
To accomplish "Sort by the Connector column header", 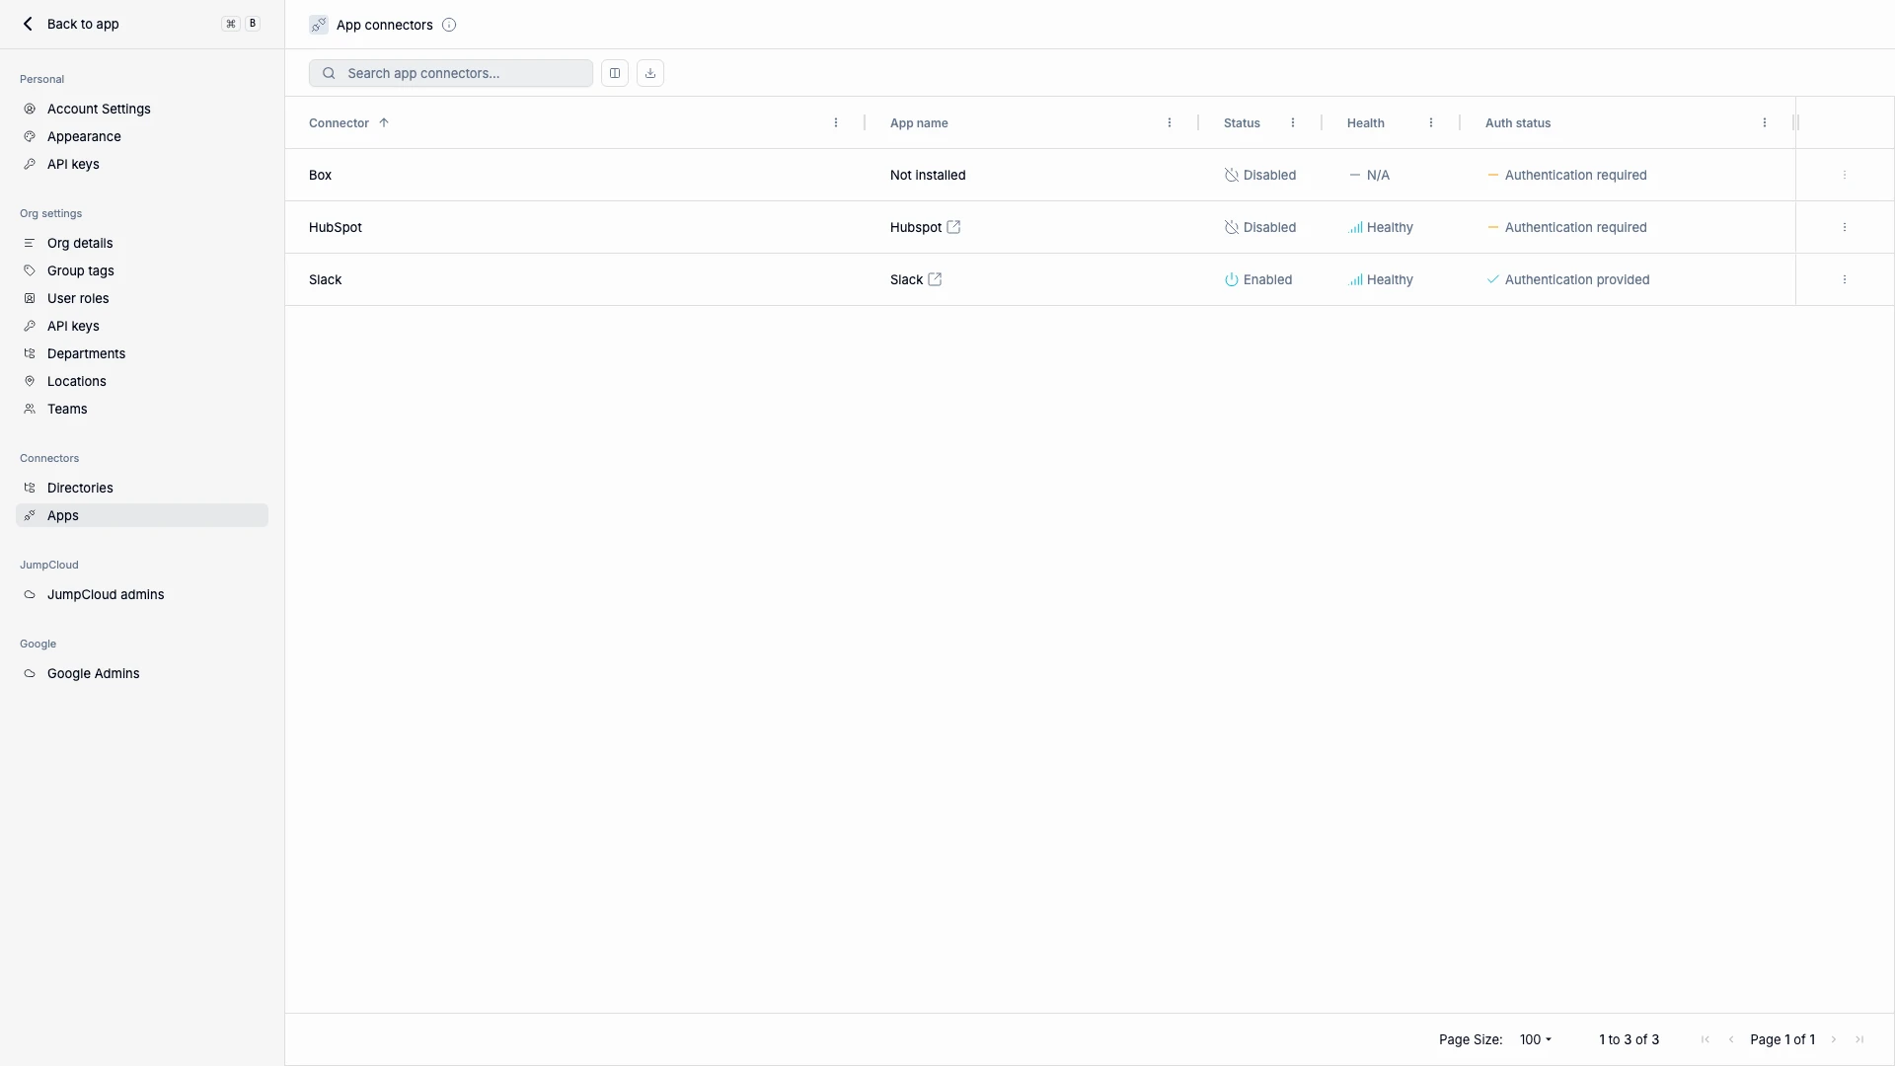I will coord(340,123).
